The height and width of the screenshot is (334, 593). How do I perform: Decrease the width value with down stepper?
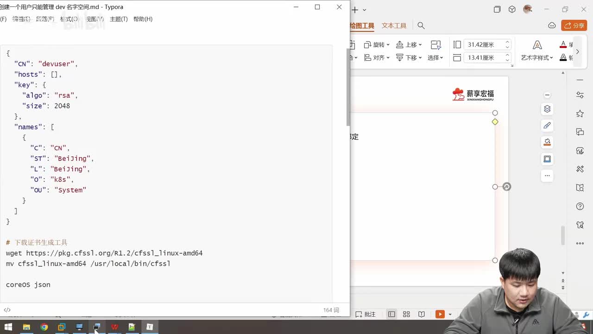tap(507, 60)
